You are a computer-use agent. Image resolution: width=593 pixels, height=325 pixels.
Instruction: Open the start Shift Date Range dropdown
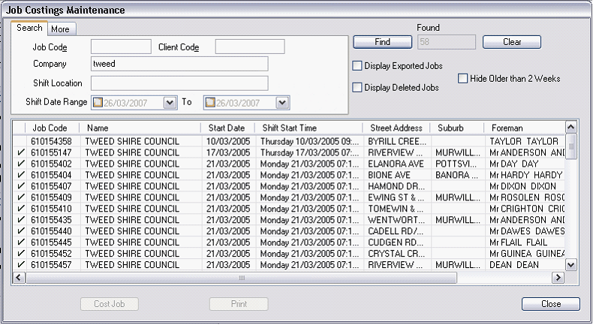pyautogui.click(x=169, y=103)
